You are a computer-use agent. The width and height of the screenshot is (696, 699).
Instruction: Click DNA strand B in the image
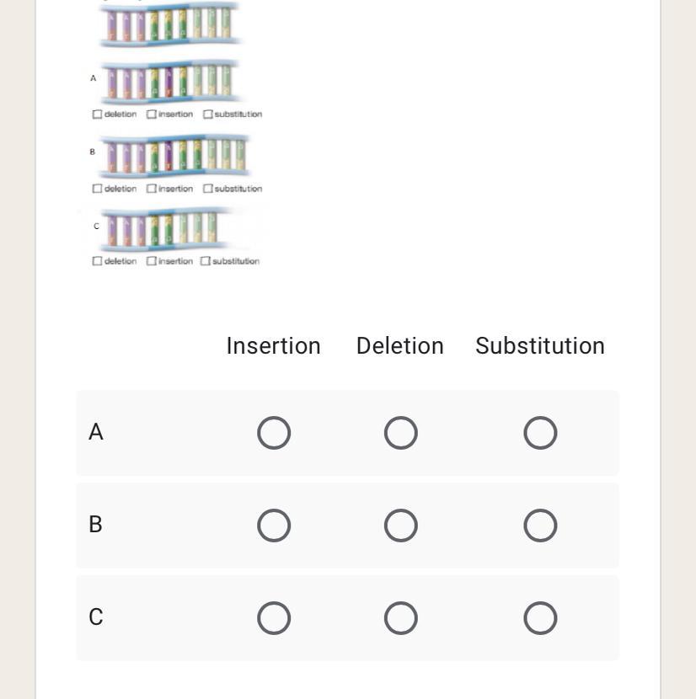pos(173,156)
